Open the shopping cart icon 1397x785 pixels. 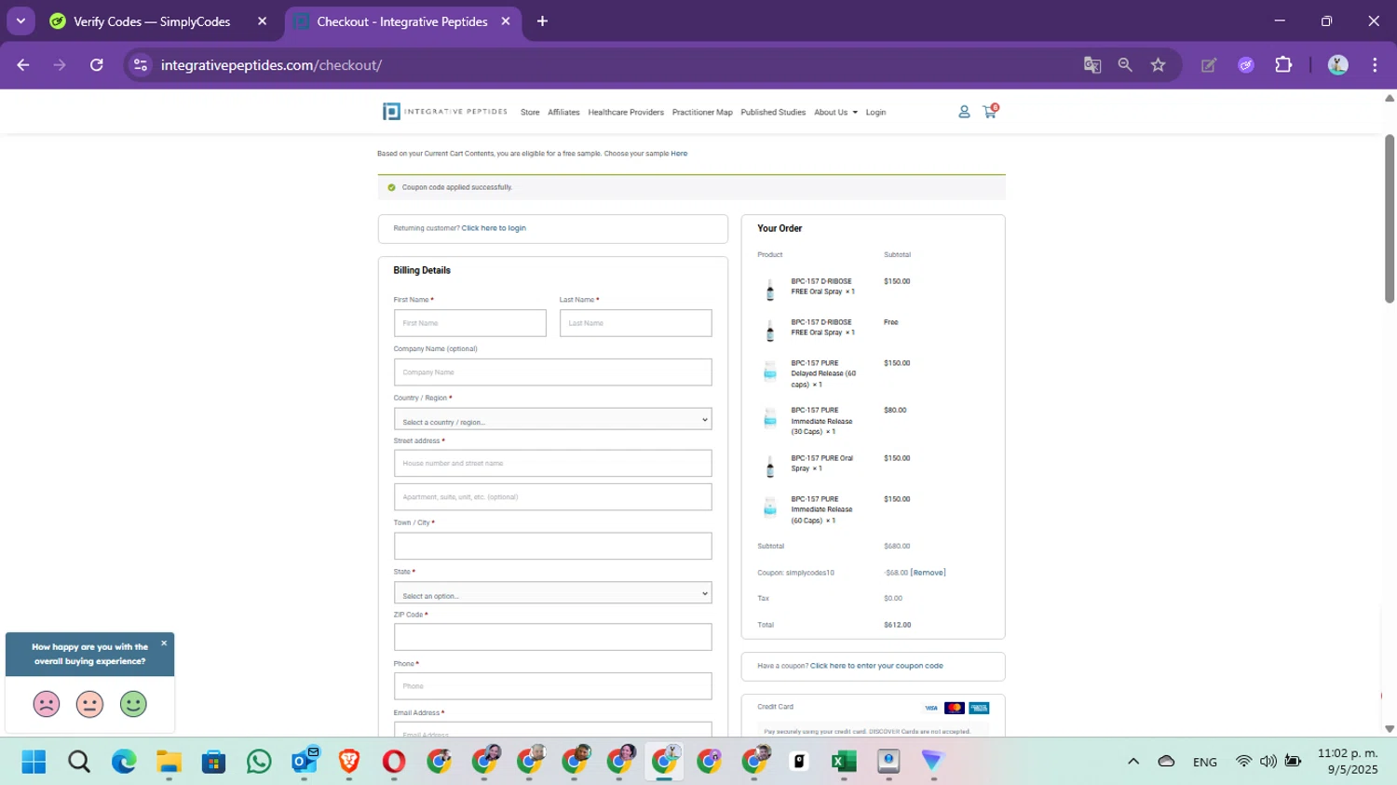pos(990,111)
